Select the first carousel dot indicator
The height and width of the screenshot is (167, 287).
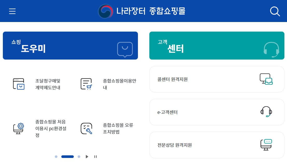point(56,157)
